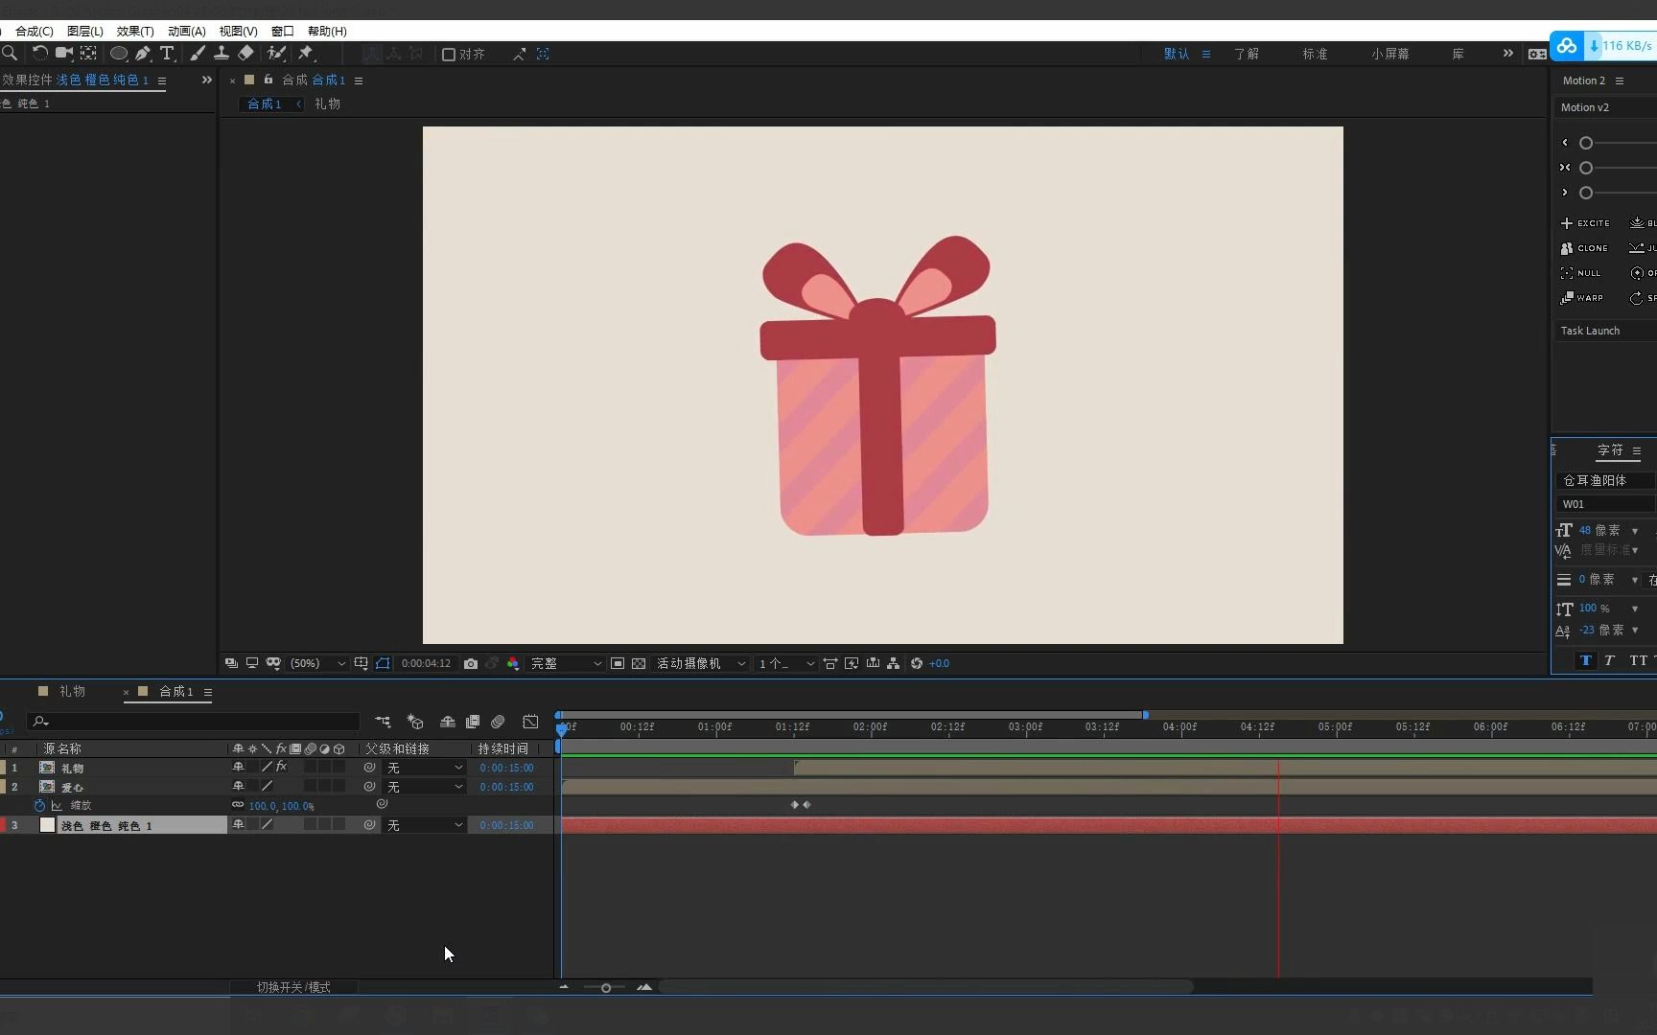1657x1035 pixels.
Task: Pick the Ellipse shape tool
Action: (119, 54)
